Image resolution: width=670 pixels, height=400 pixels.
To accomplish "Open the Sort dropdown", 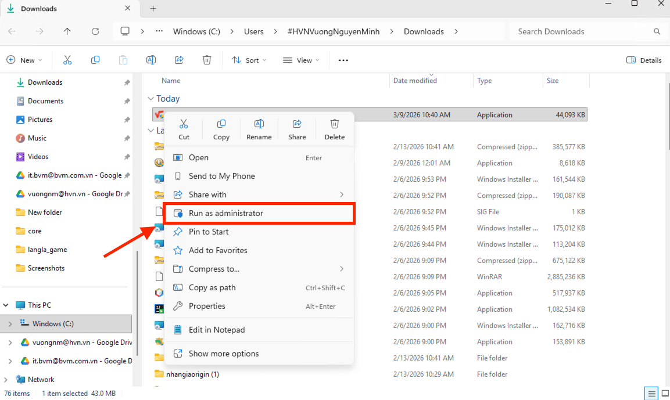I will 249,60.
